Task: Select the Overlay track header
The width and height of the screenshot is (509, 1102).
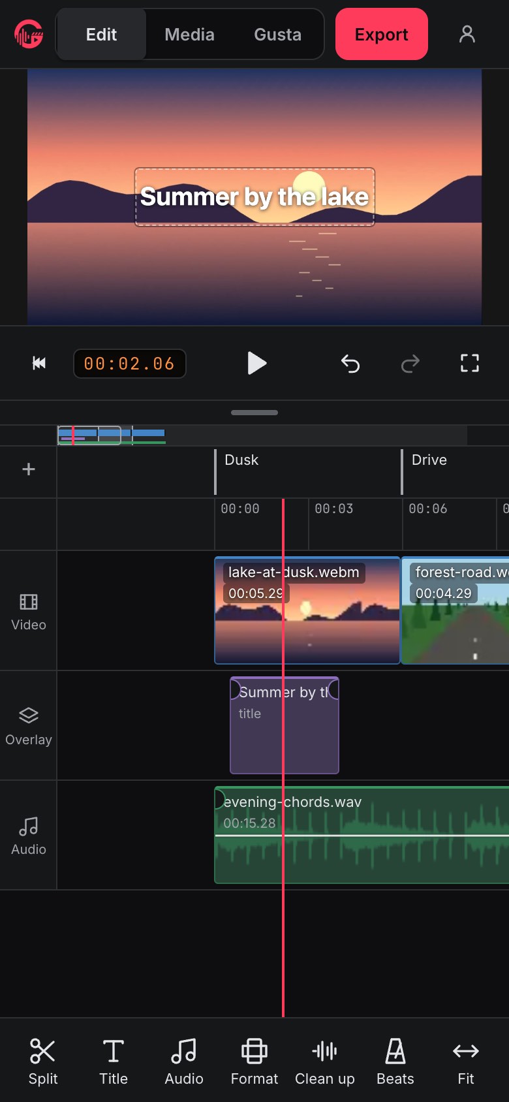Action: 29,725
